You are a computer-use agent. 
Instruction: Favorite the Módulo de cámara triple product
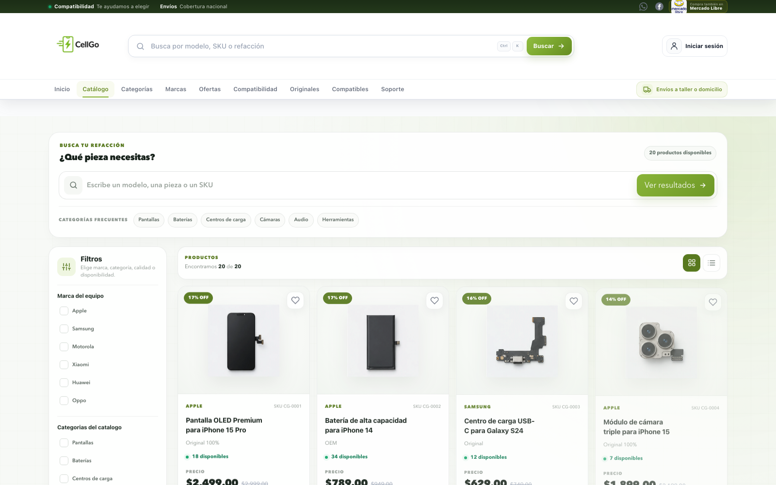pyautogui.click(x=713, y=302)
